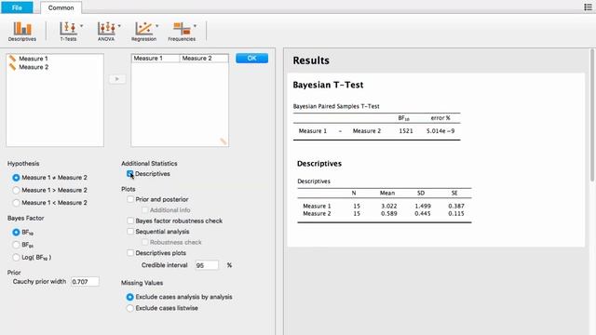596x335 pixels.
Task: Choose the BF10 Bayes factor option
Action: pos(16,232)
